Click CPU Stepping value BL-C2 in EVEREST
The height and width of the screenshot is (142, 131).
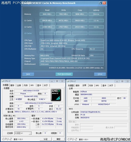pos(96,49)
